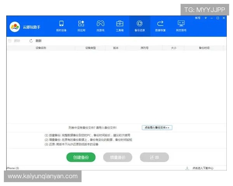Open 数据恢复 (Data Recovery) tab
233x186 pixels.
coord(160,26)
